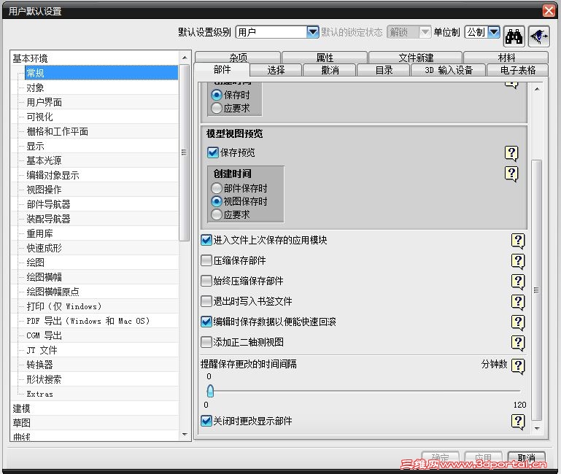Close the 用户默认设置 dialog
This screenshot has width=561, height=474.
pos(549,11)
